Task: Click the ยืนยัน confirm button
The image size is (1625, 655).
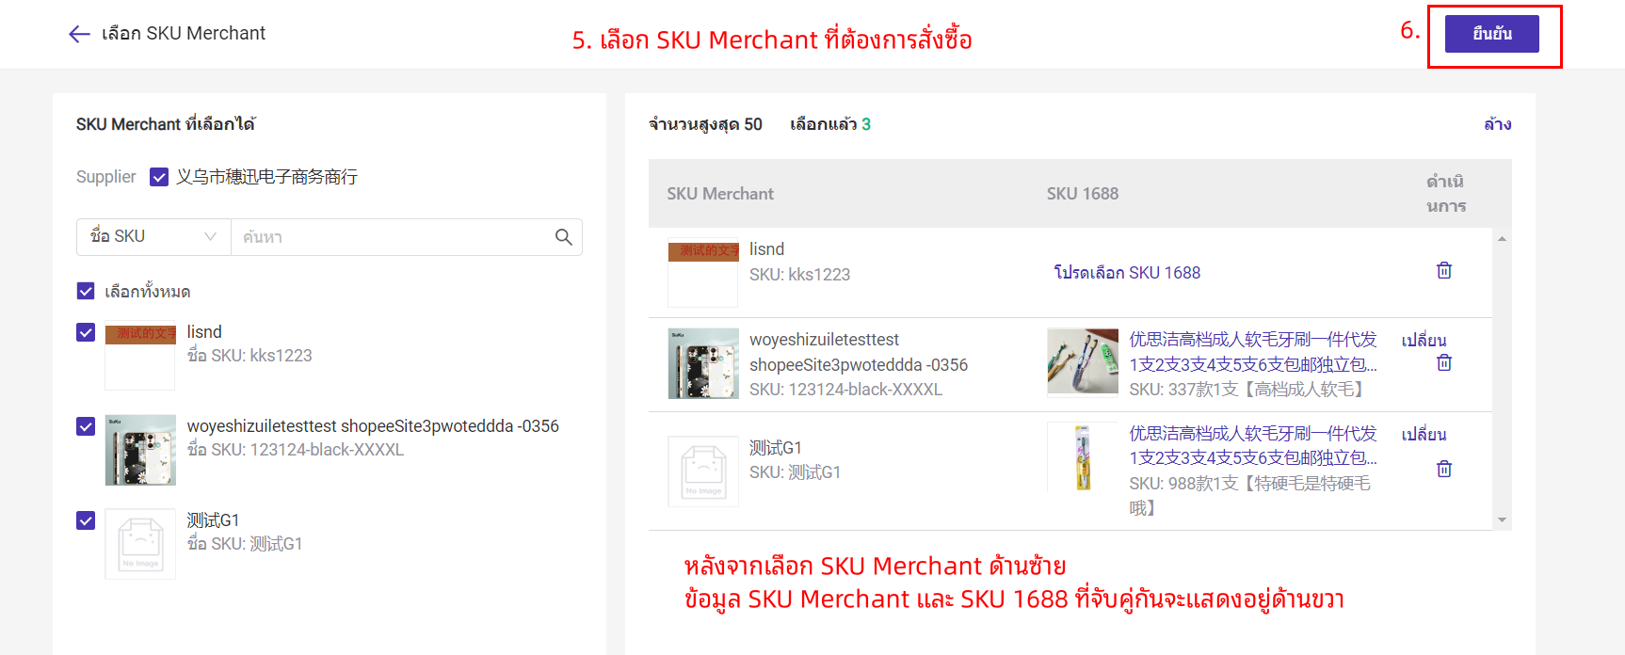Action: [x=1491, y=34]
